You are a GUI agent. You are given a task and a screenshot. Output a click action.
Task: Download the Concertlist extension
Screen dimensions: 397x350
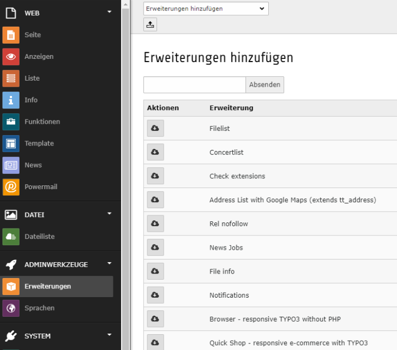[x=155, y=152]
